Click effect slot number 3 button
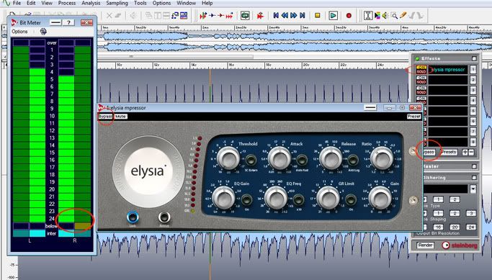 (473, 90)
